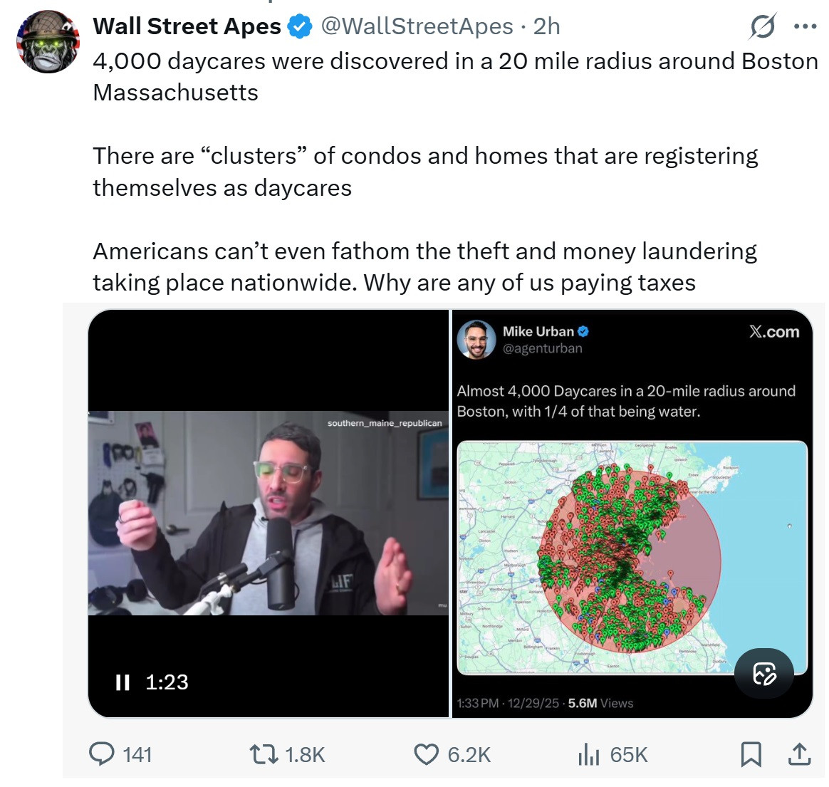Click the Grok slash-circle icon
This screenshot has height=787, width=829.
click(762, 28)
